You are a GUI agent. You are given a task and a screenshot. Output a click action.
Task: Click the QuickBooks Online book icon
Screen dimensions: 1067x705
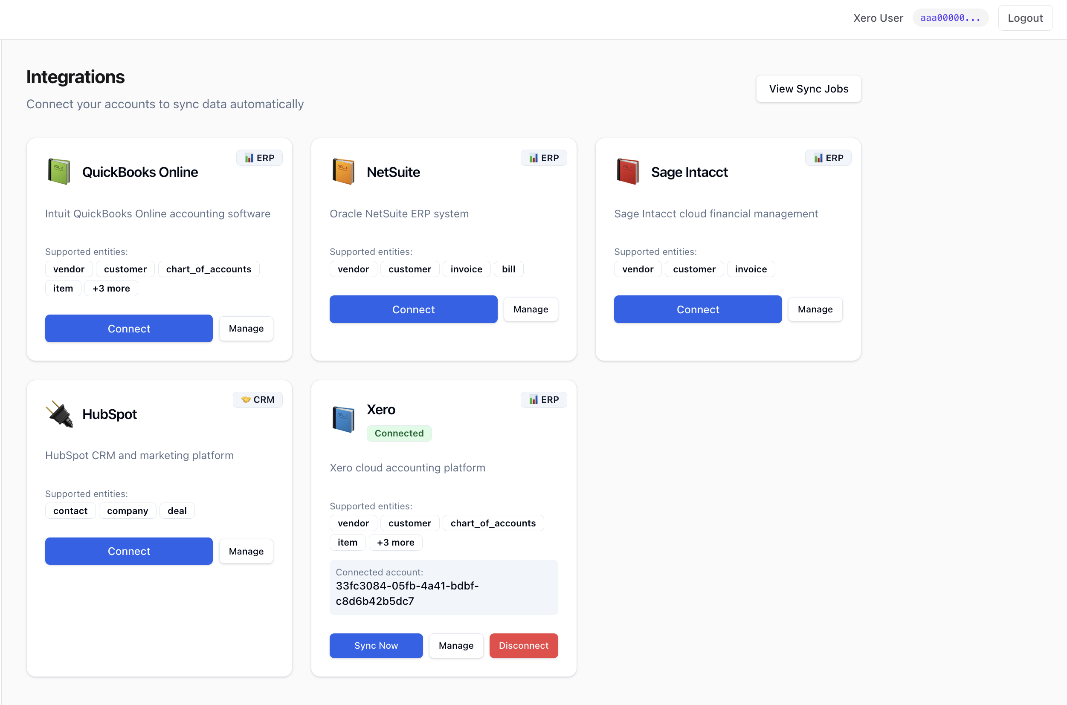point(59,171)
